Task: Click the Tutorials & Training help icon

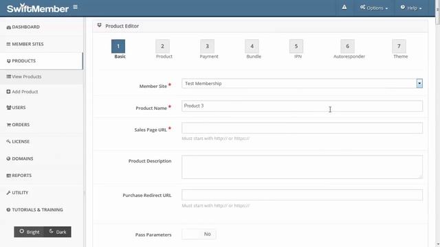Action: coord(8,210)
